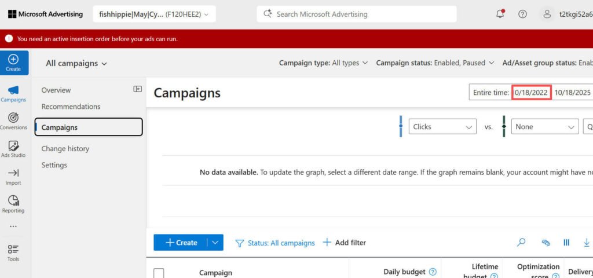Click the Optimization score column header

coord(539,271)
